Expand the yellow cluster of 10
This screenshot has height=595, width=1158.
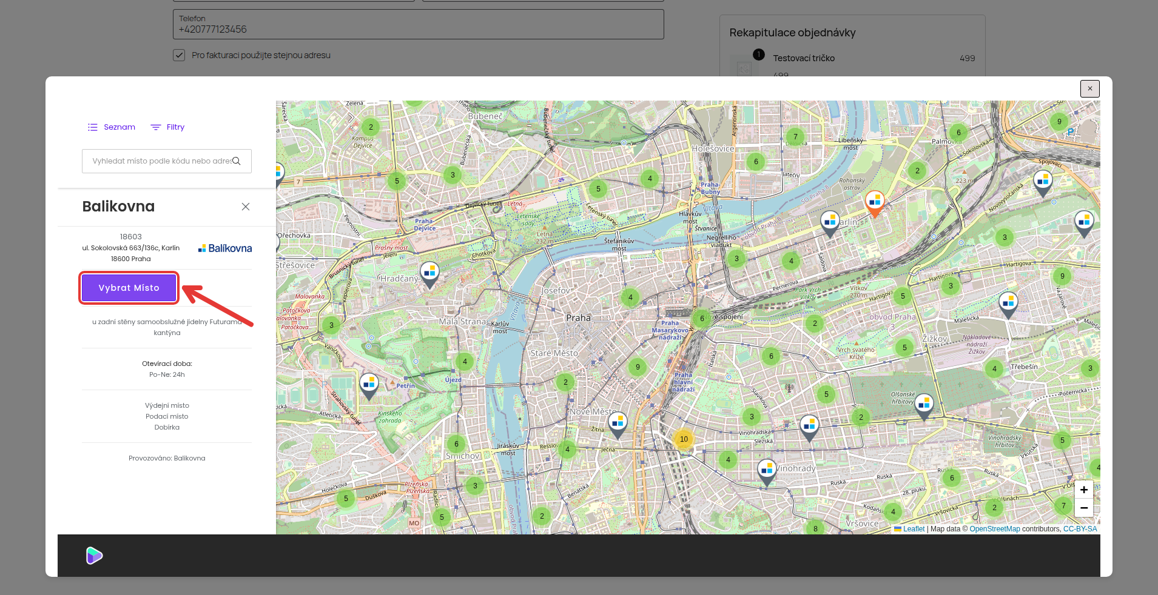click(684, 439)
